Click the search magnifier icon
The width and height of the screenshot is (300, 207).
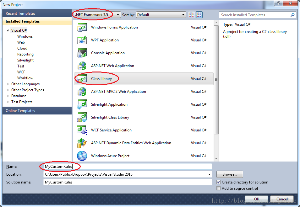click(292, 15)
